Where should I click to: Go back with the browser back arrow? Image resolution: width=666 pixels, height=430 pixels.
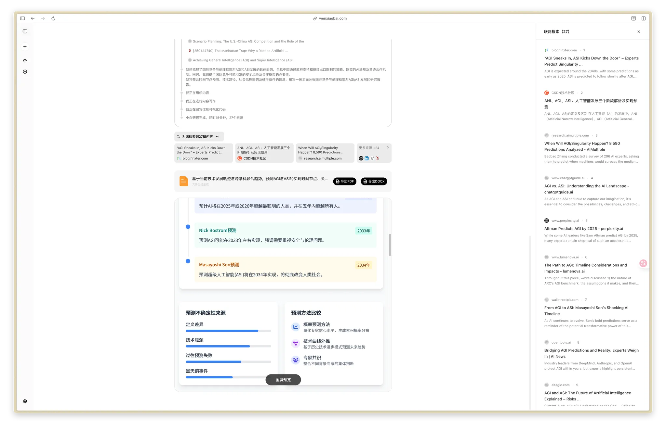click(x=33, y=19)
